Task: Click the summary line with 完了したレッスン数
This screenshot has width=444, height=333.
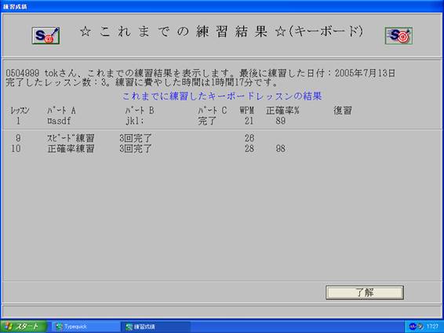Action: tap(143, 82)
